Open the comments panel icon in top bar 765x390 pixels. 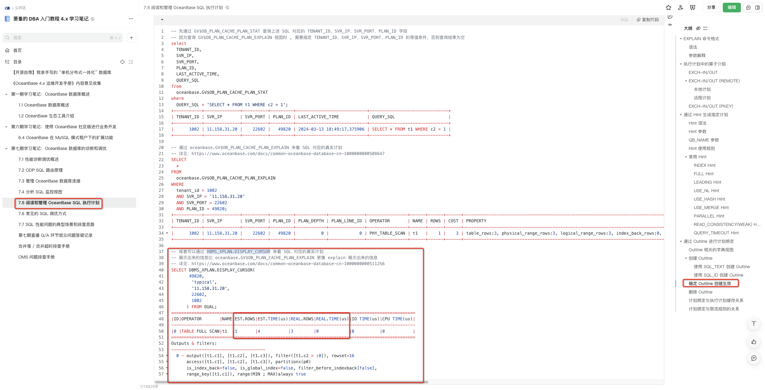tap(748, 8)
